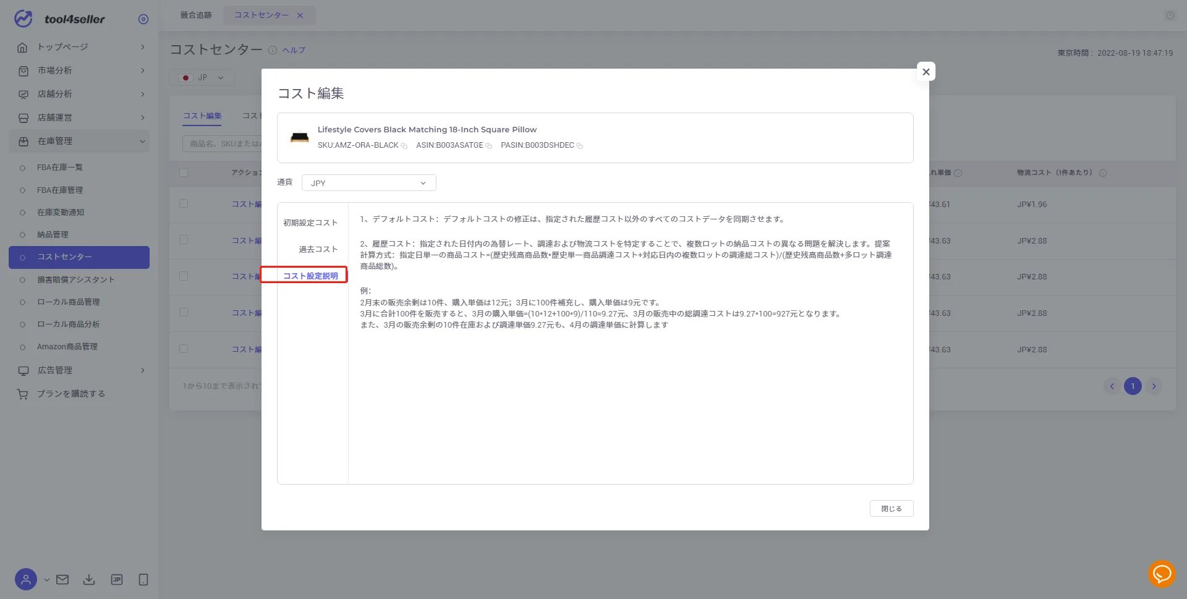Open the orange chat support bubble
The width and height of the screenshot is (1187, 599).
tap(1162, 574)
